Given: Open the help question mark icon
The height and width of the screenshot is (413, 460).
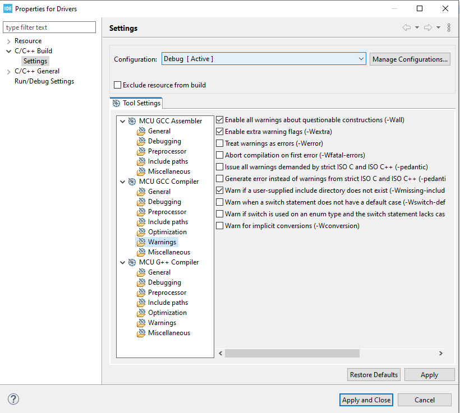Looking at the screenshot, I should pyautogui.click(x=13, y=399).
